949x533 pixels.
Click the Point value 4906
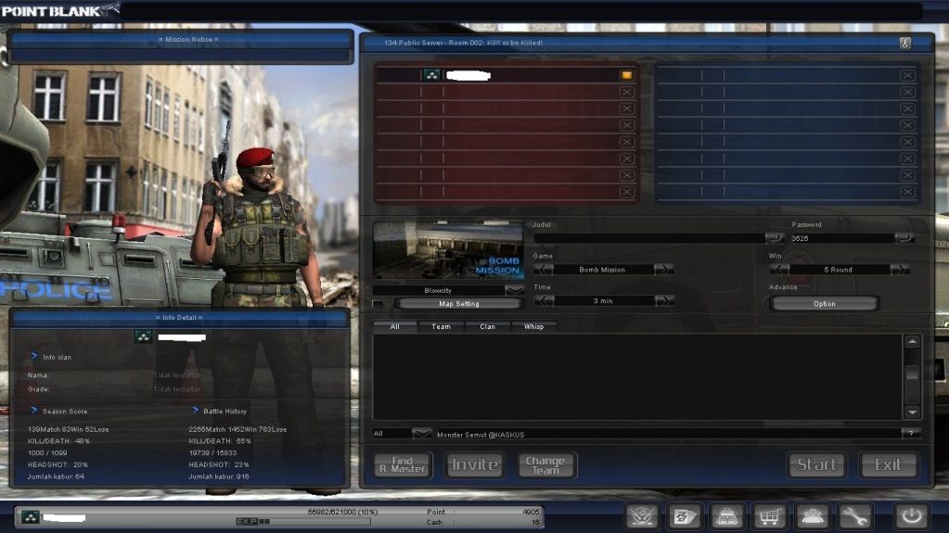tap(531, 512)
